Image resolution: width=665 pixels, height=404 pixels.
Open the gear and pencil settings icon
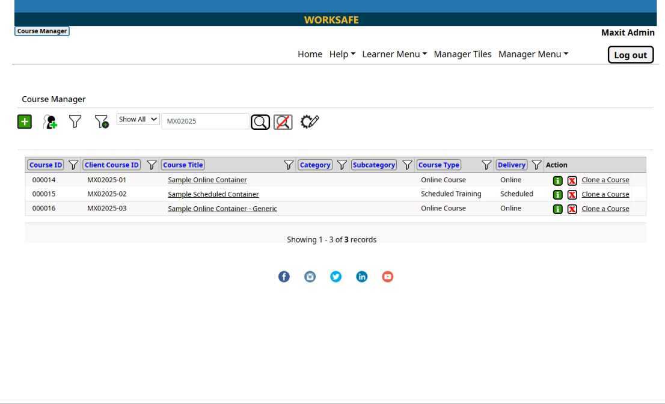click(310, 121)
